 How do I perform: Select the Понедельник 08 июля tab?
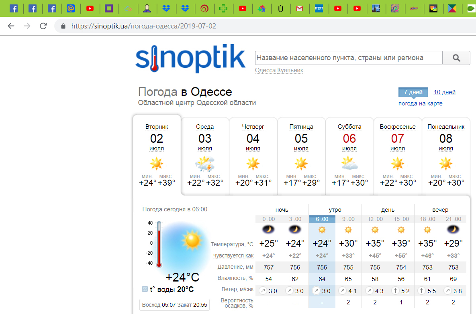(x=446, y=156)
